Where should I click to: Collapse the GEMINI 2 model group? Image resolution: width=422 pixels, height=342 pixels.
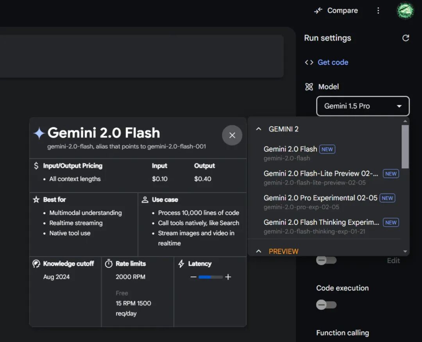tap(259, 129)
